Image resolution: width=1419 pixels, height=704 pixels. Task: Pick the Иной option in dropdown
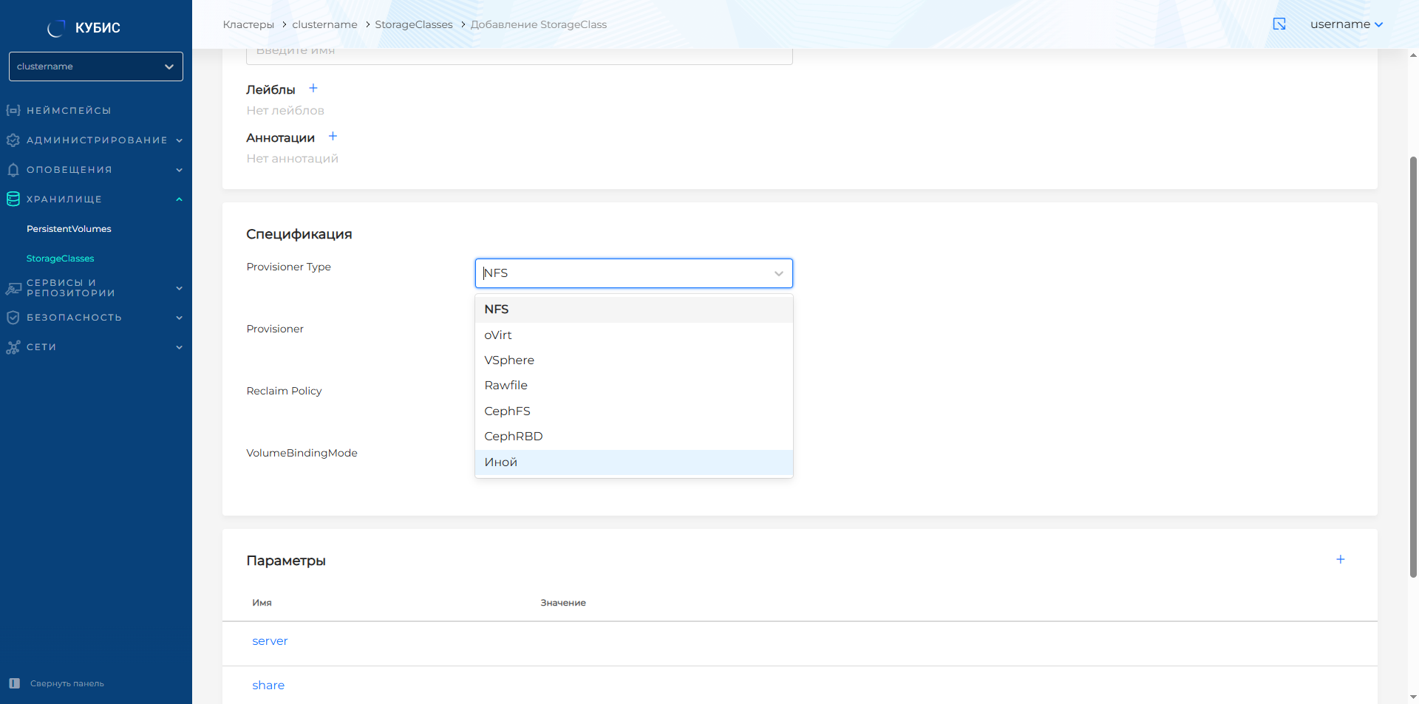(x=501, y=462)
